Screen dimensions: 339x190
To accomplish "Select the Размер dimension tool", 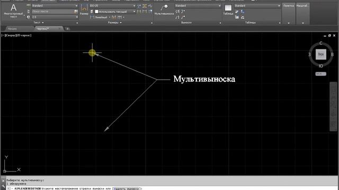I will (84, 10).
